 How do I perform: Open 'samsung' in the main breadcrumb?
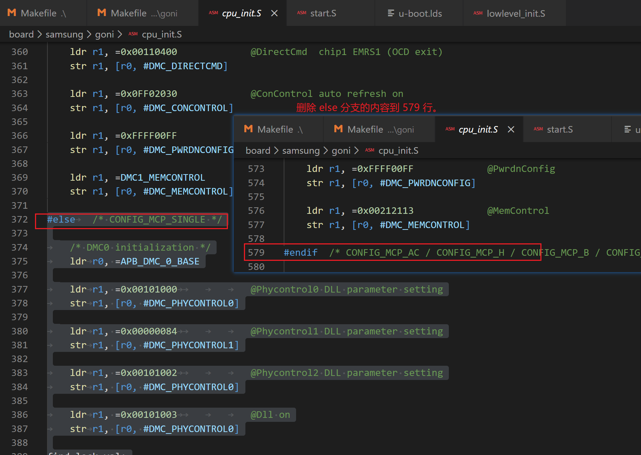click(x=64, y=34)
